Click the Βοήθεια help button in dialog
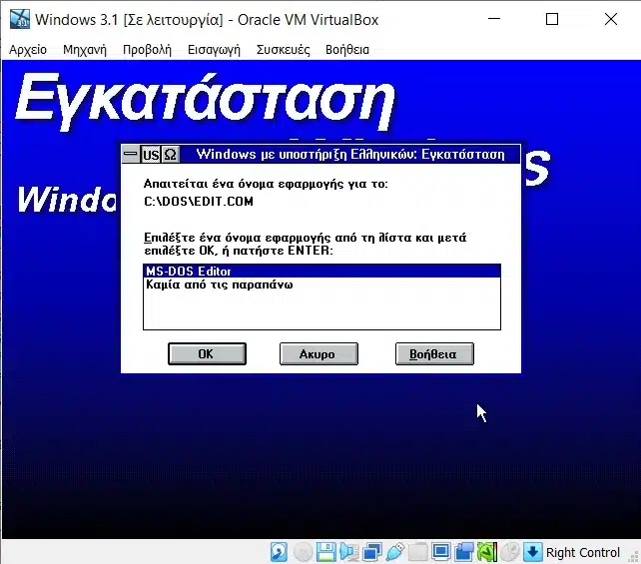Viewport: 641px width, 564px height. tap(434, 354)
